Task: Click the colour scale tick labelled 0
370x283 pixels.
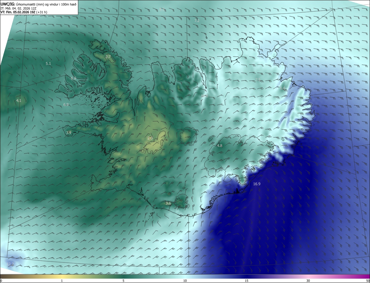Action: tap(1, 281)
